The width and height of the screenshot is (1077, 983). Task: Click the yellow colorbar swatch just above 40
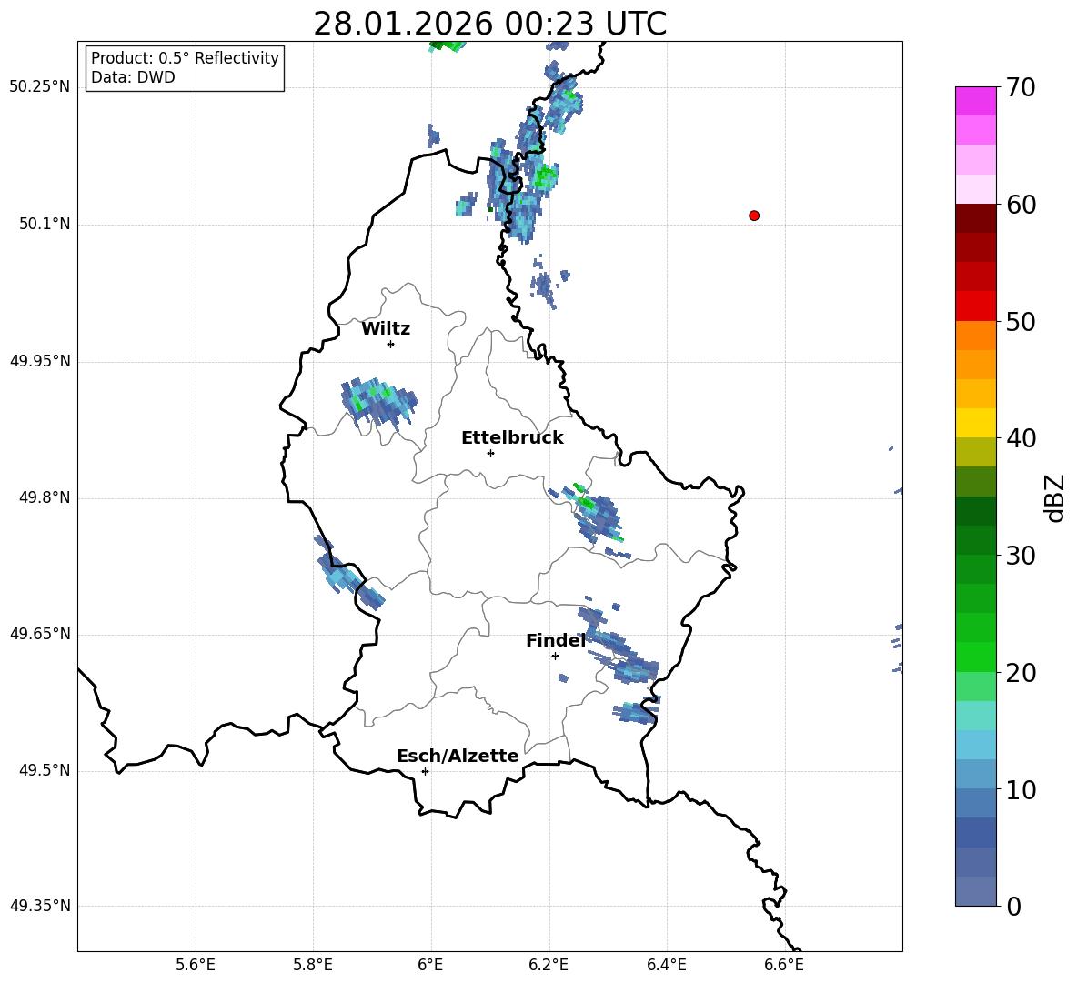(x=975, y=423)
